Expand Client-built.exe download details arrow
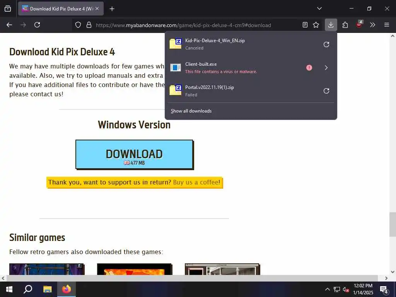 pos(326,68)
